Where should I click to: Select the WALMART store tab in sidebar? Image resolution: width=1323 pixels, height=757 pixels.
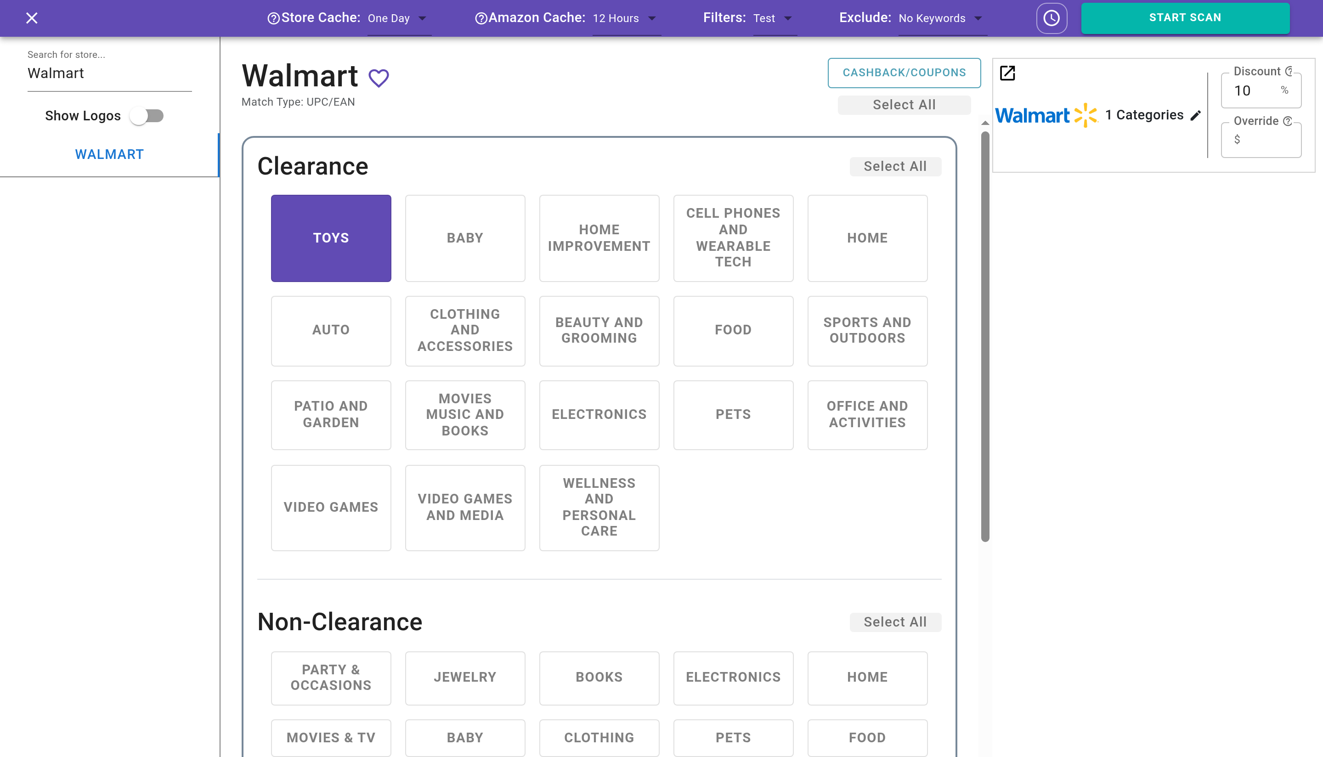click(x=109, y=154)
